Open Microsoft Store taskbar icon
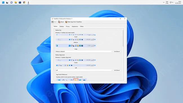Screen dimensions: 183x103 coord(20,2)
